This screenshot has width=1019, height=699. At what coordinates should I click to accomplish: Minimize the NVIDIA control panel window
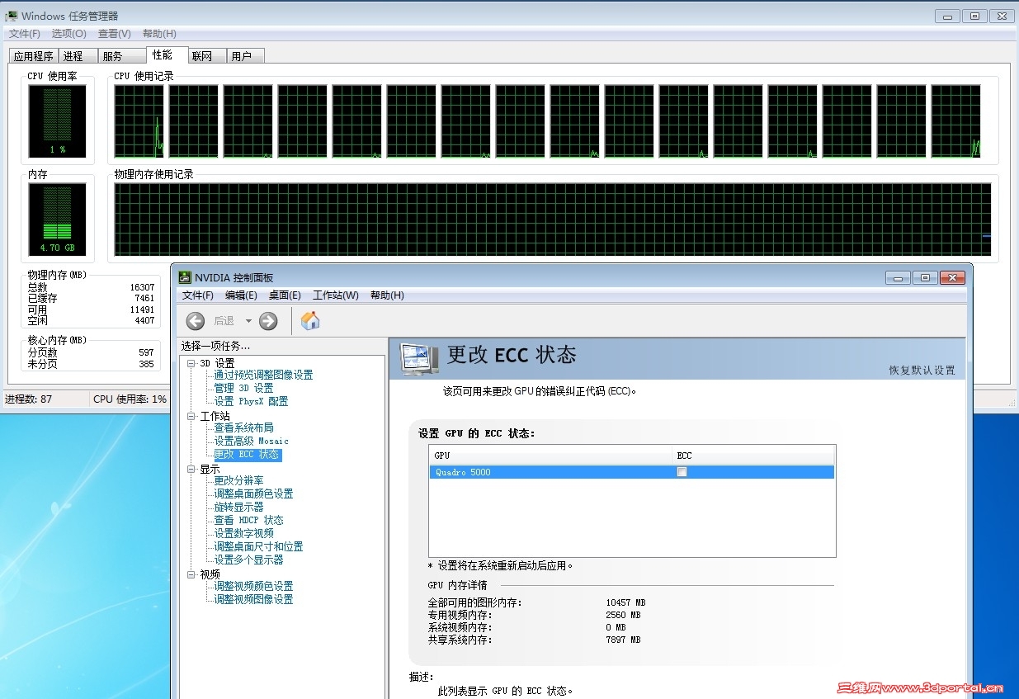coord(898,278)
